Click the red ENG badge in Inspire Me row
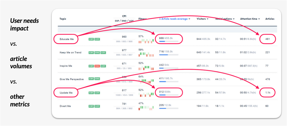This screenshot has width=287, height=126. coord(97,66)
